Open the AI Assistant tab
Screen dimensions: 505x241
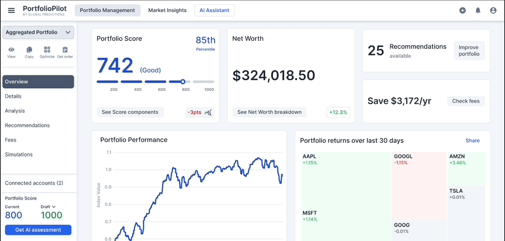pyautogui.click(x=215, y=10)
